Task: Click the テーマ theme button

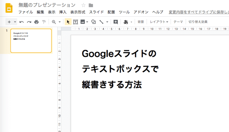Action: click(x=178, y=22)
